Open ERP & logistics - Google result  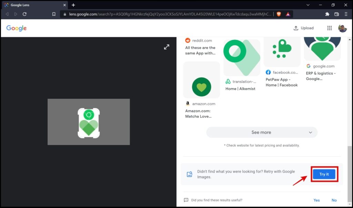321,76
